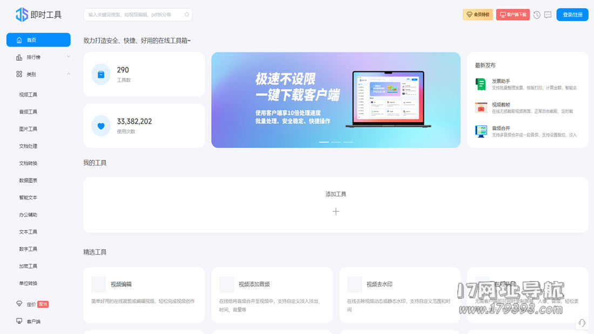Select the first banner carousel indicator
The image size is (594, 334).
(324, 142)
